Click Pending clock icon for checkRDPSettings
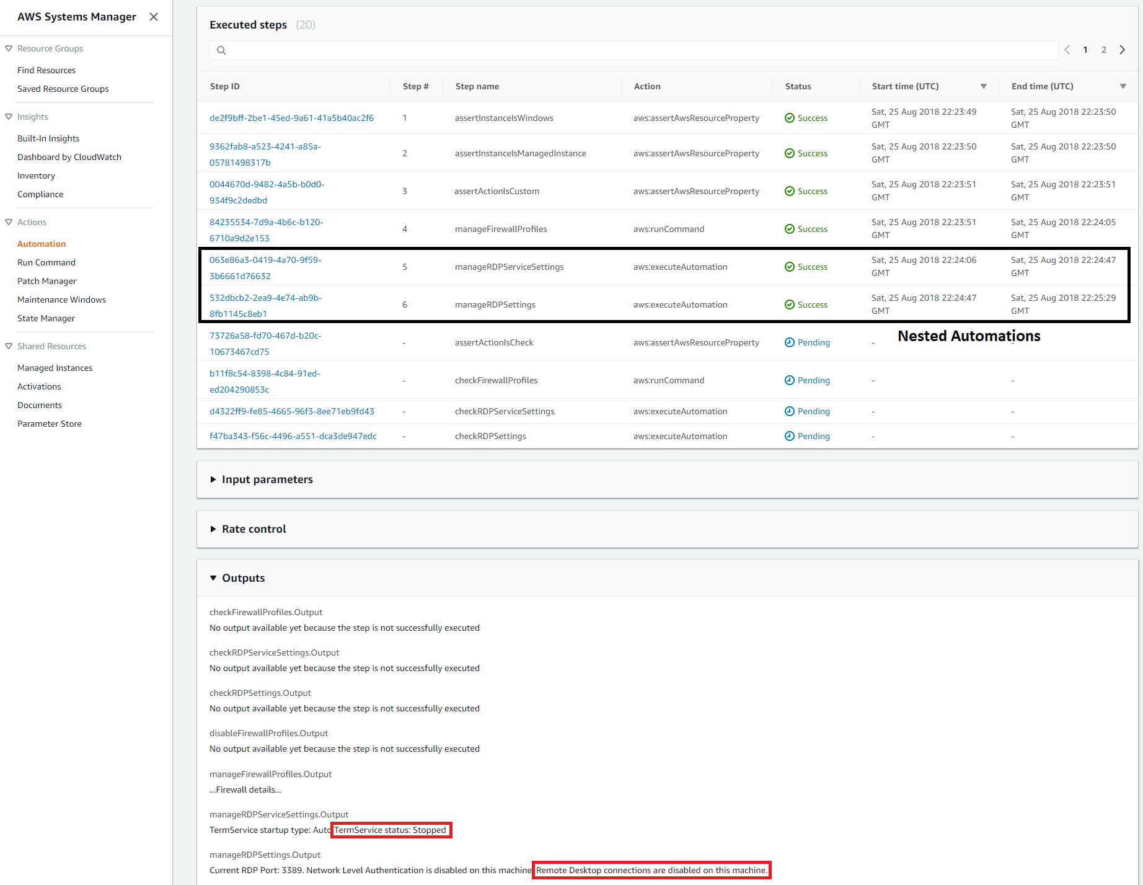The width and height of the screenshot is (1143, 885). click(x=790, y=436)
